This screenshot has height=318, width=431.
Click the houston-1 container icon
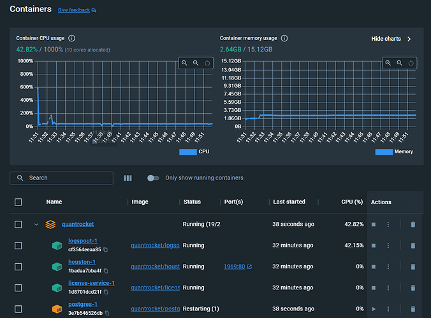(x=57, y=266)
